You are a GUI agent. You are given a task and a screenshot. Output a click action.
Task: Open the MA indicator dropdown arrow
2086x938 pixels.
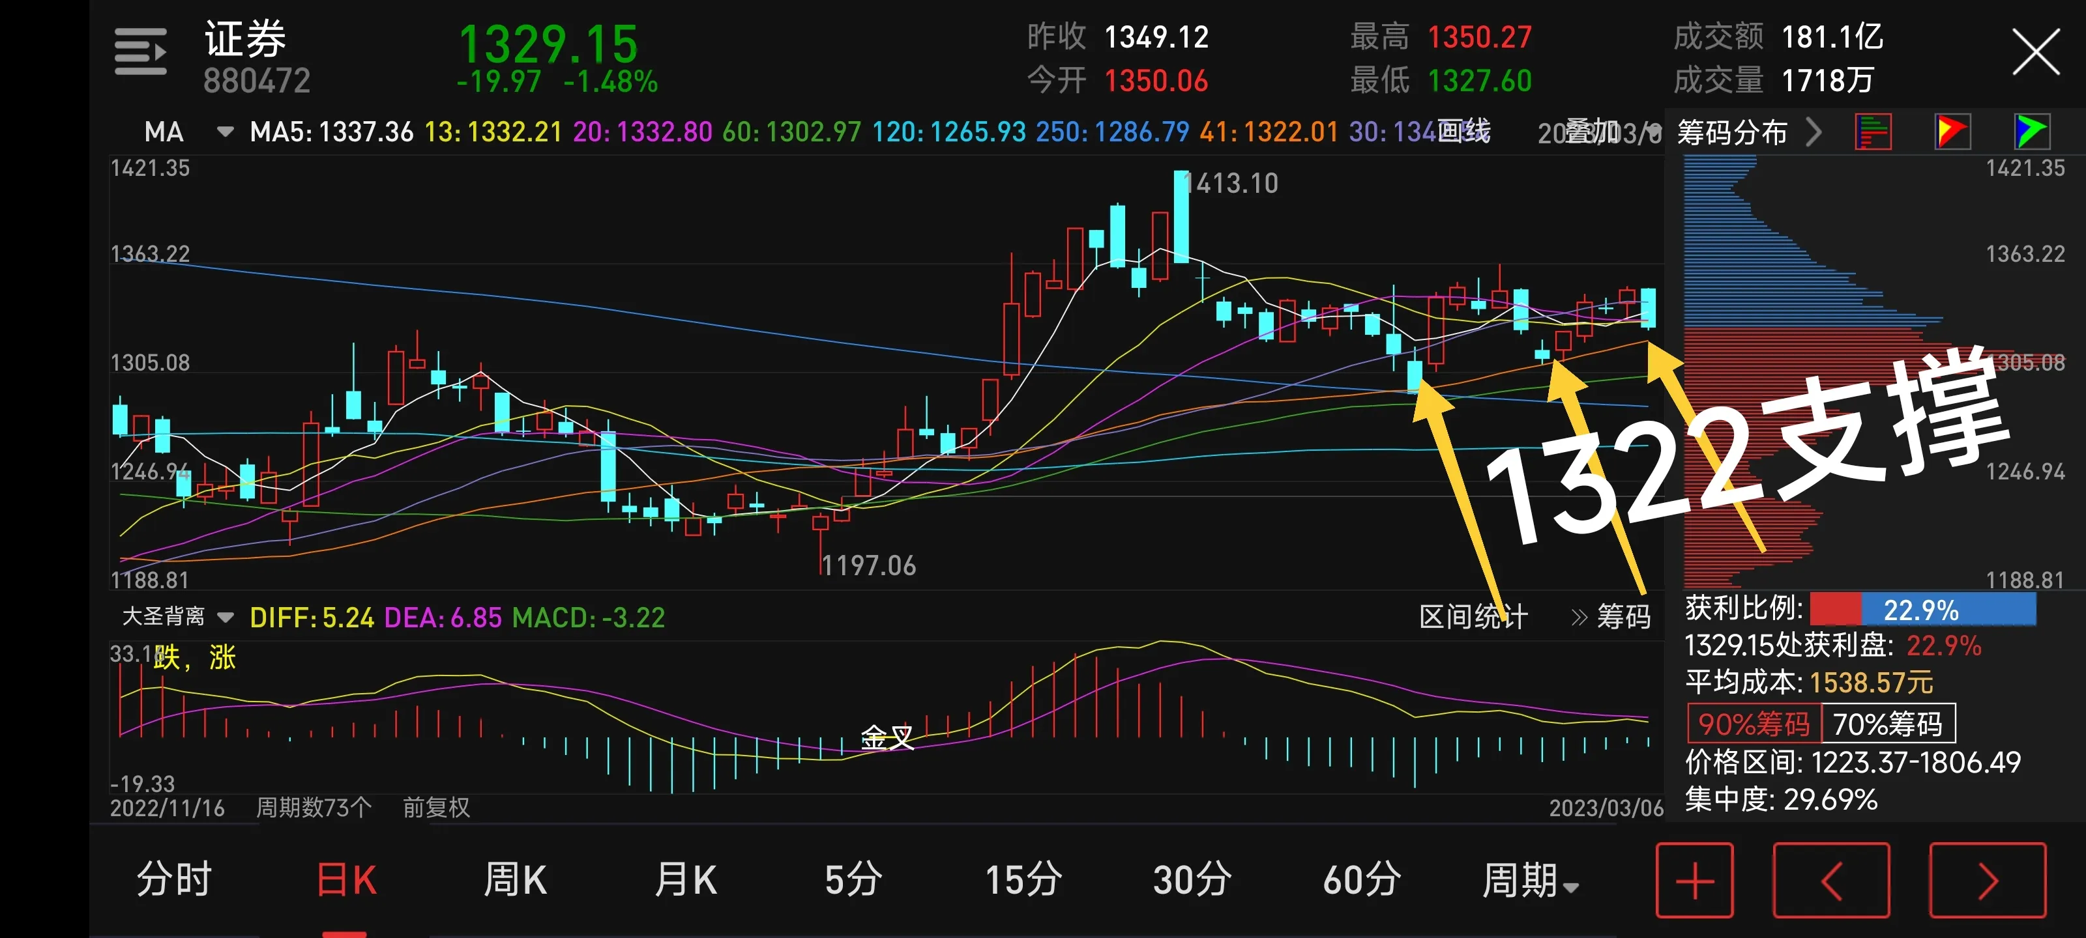pyautogui.click(x=225, y=131)
